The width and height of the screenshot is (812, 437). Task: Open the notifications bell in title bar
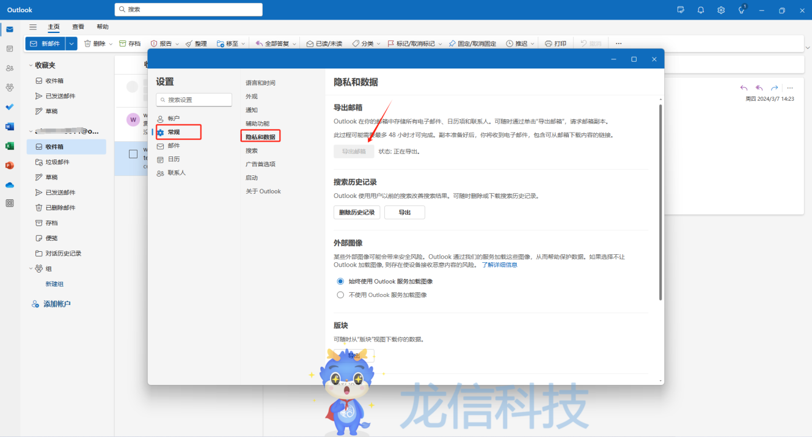[701, 10]
